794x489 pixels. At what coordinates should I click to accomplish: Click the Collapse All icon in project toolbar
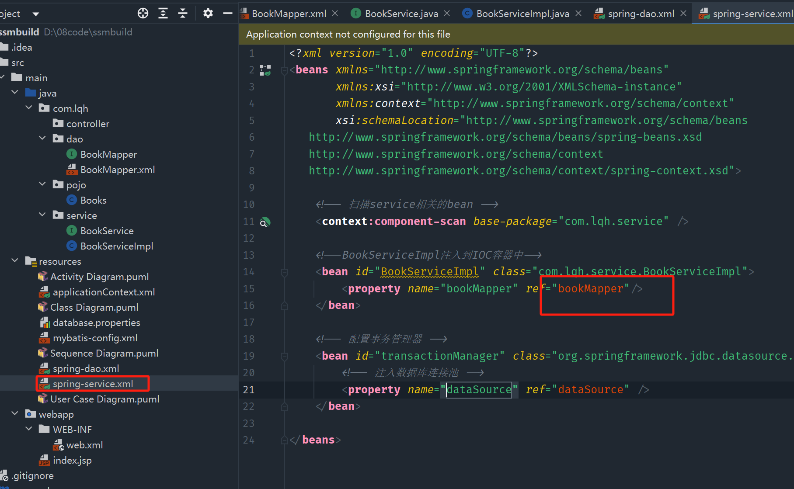click(183, 13)
